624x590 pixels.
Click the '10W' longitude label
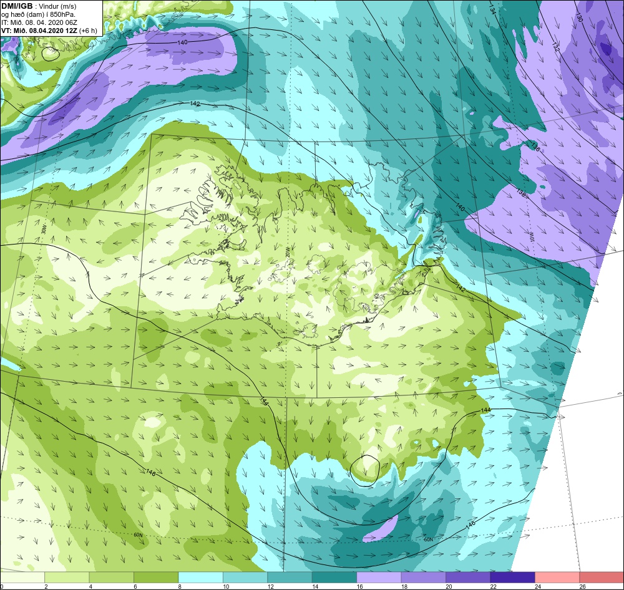coord(531,238)
